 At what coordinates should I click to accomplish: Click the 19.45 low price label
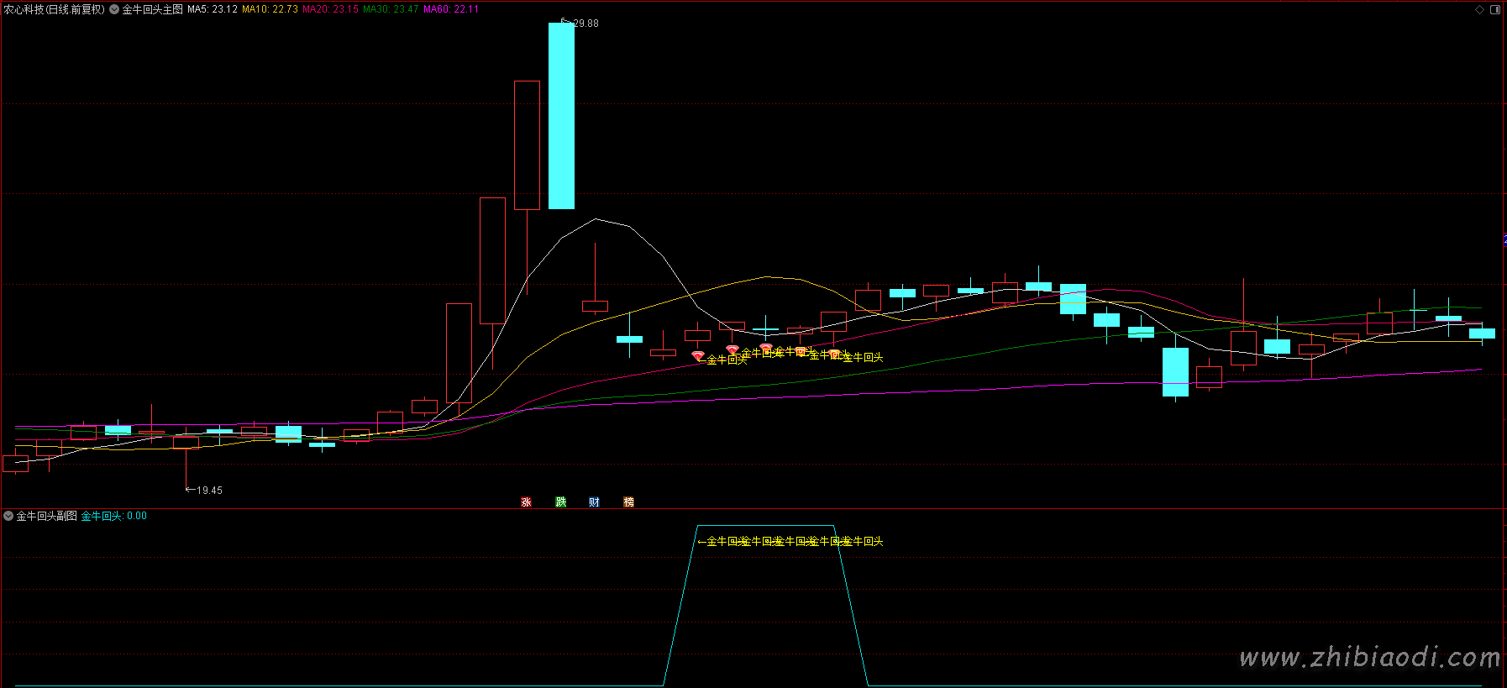(209, 491)
